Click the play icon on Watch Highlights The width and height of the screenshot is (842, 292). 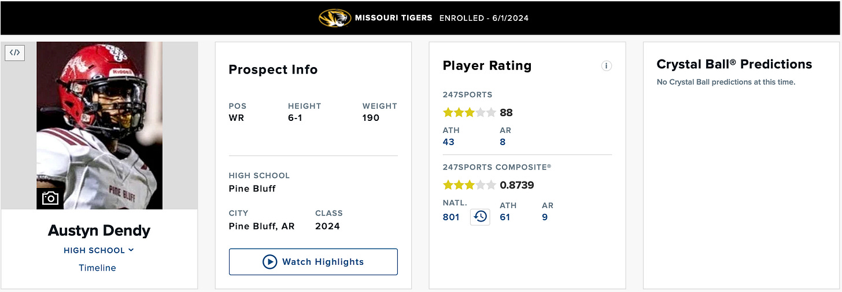pos(269,262)
